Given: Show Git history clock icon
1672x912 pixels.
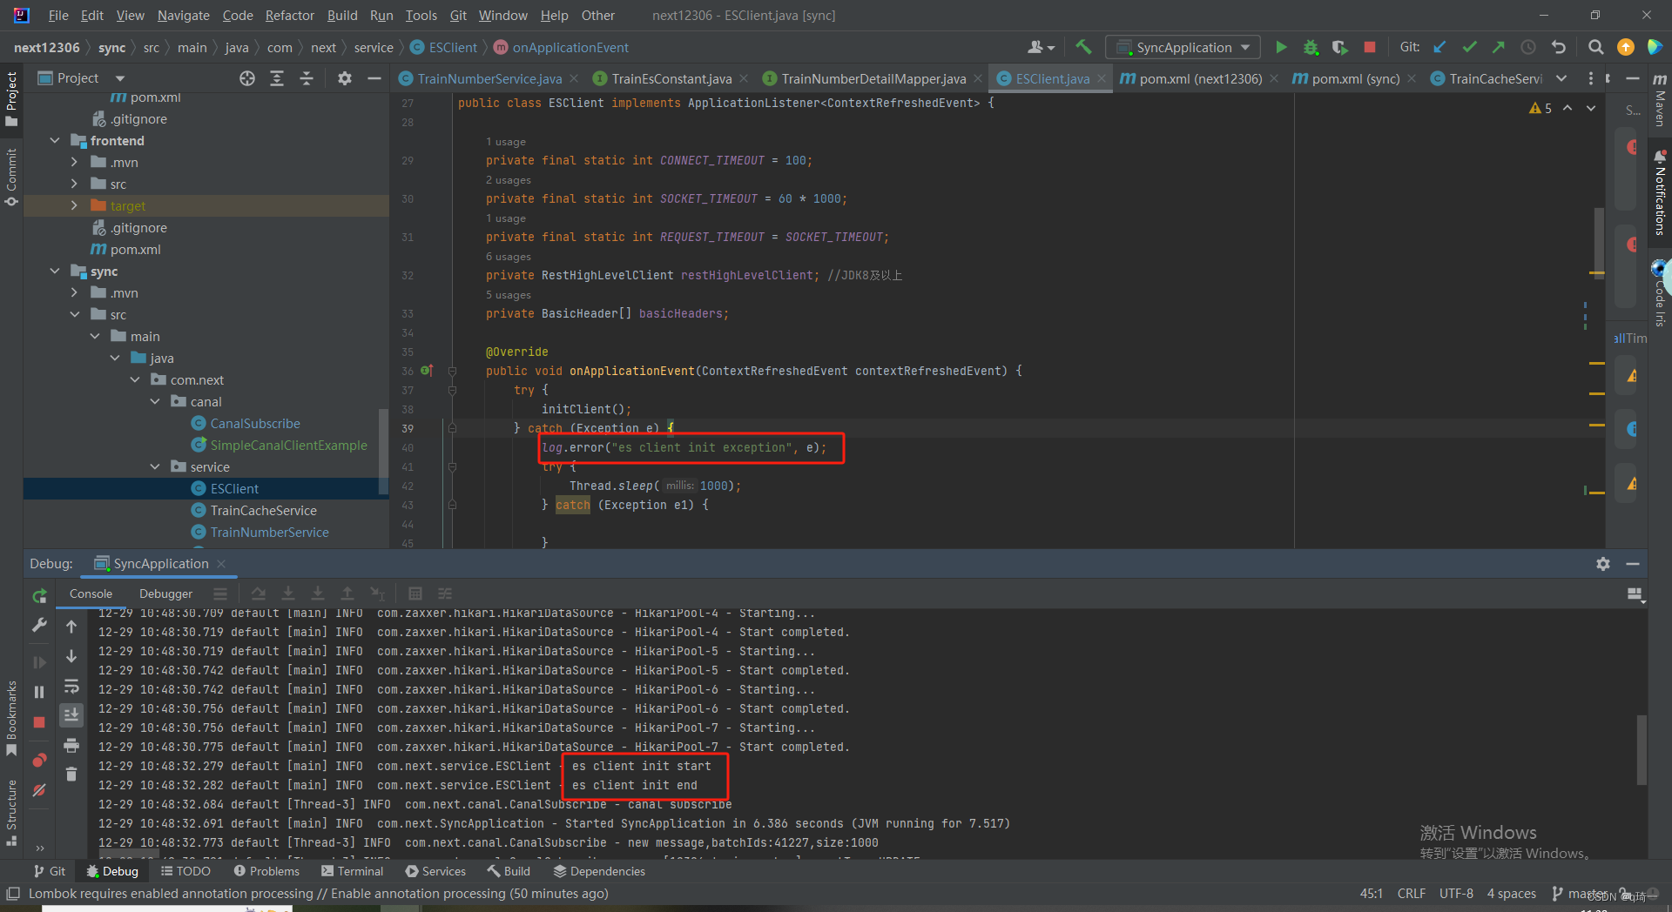Looking at the screenshot, I should coord(1528,47).
